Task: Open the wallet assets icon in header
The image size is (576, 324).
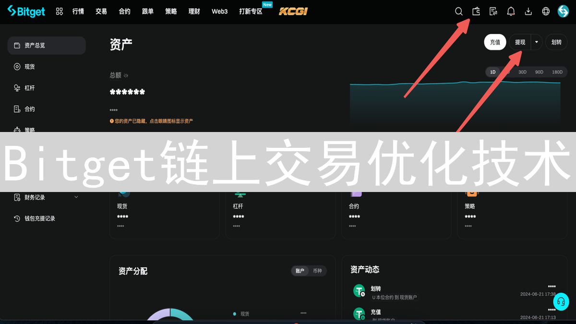Action: 476,11
